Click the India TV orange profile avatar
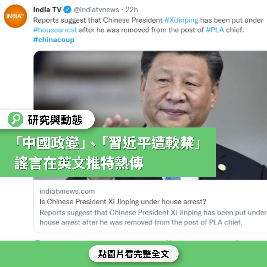 [15, 16]
